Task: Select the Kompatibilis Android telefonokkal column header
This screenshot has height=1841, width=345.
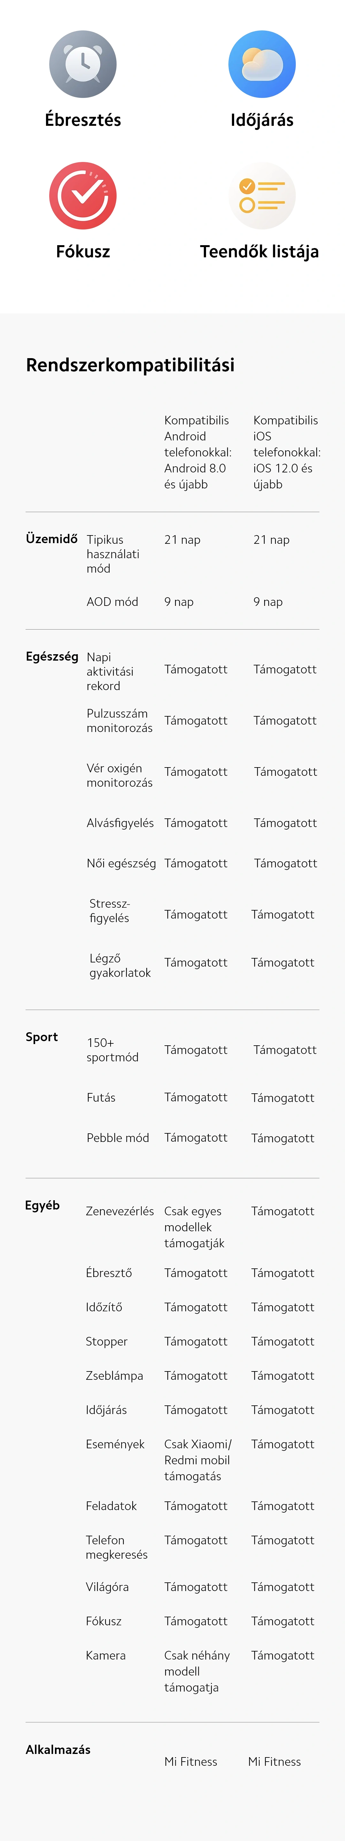Action: click(198, 452)
